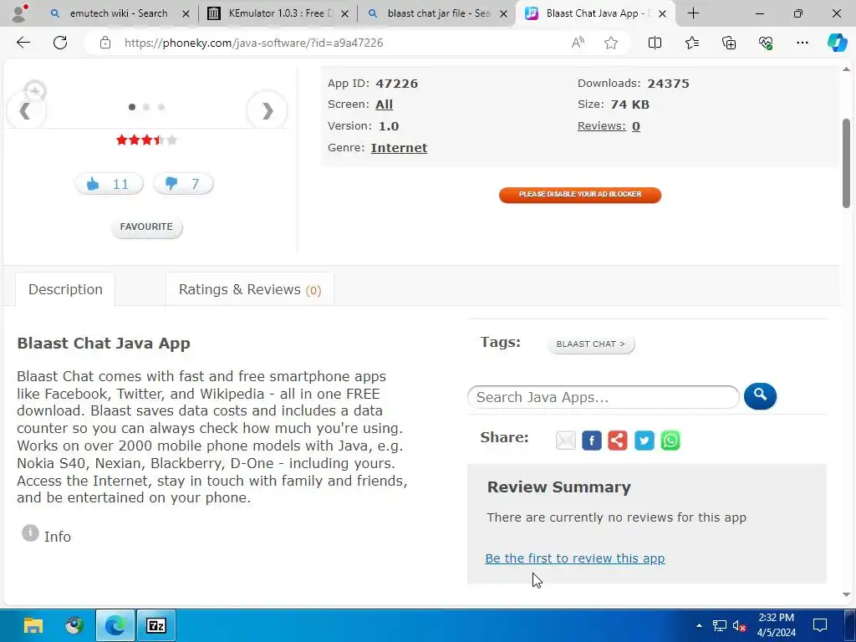
Task: Open 7-Zip from the taskbar
Action: pyautogui.click(x=156, y=625)
